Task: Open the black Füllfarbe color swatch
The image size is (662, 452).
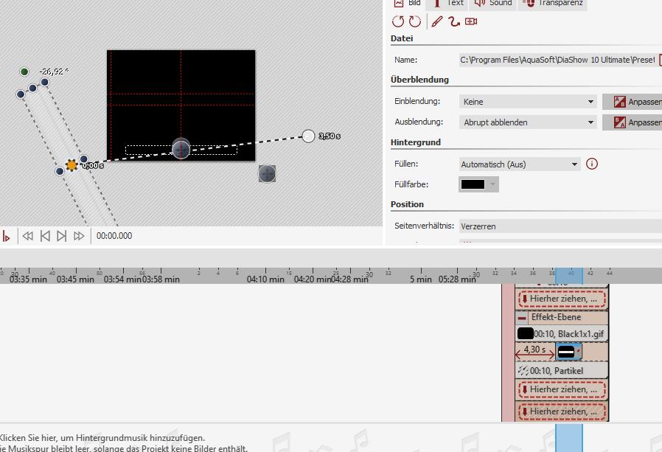Action: (x=478, y=184)
